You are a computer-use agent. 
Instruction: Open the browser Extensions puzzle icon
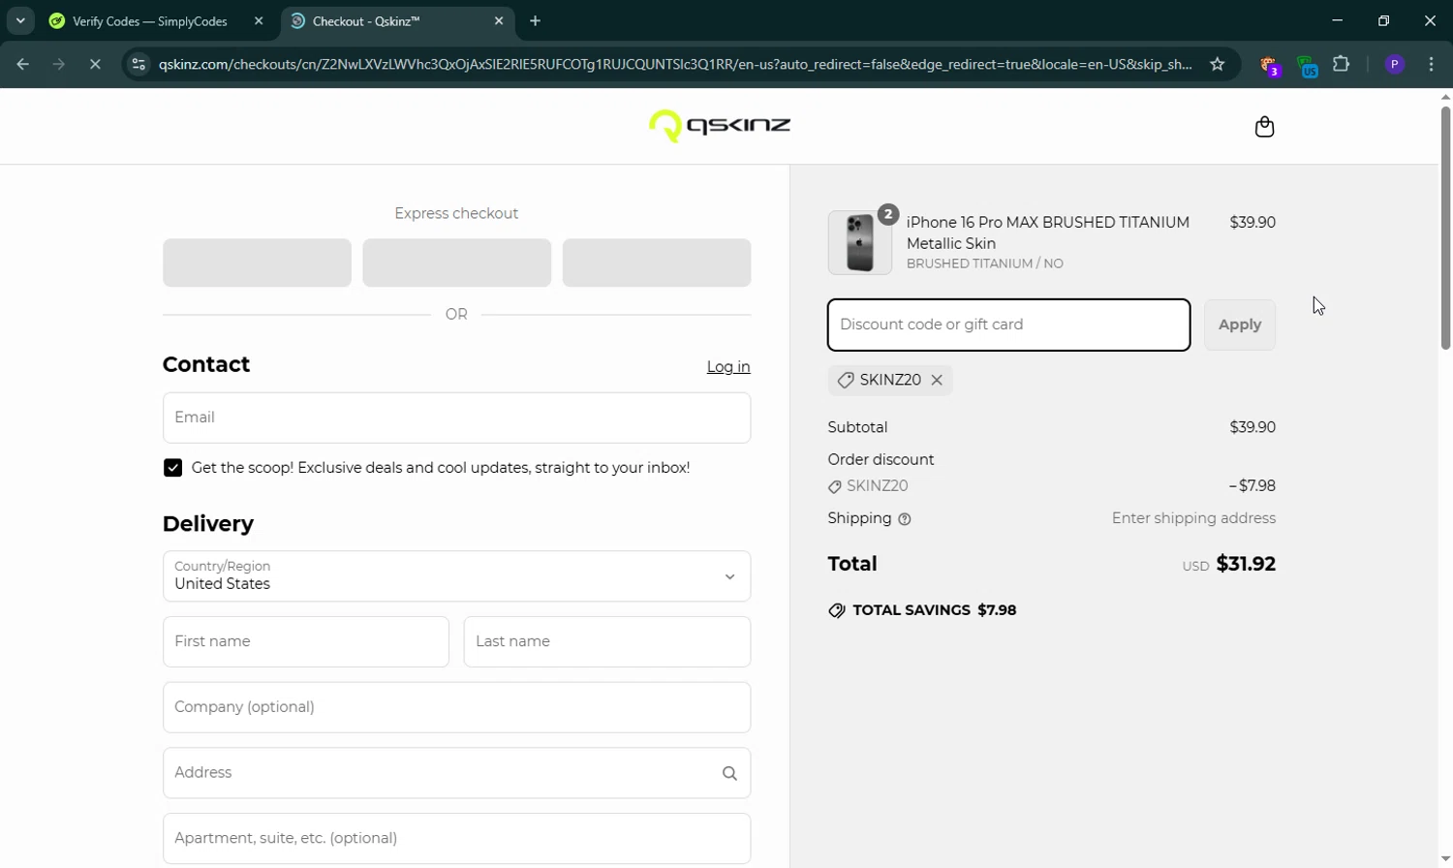[x=1342, y=64]
